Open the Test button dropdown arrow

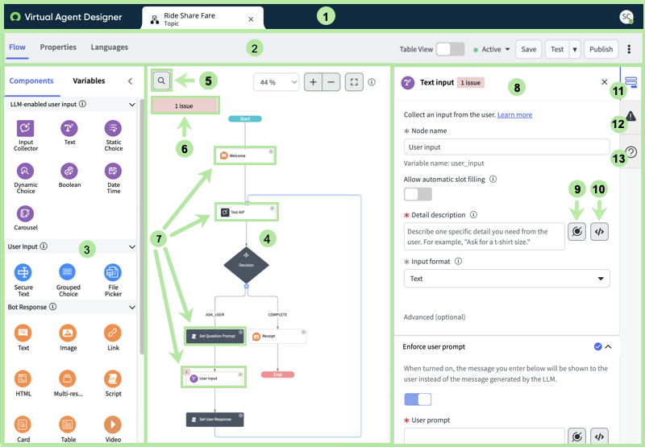pos(575,49)
